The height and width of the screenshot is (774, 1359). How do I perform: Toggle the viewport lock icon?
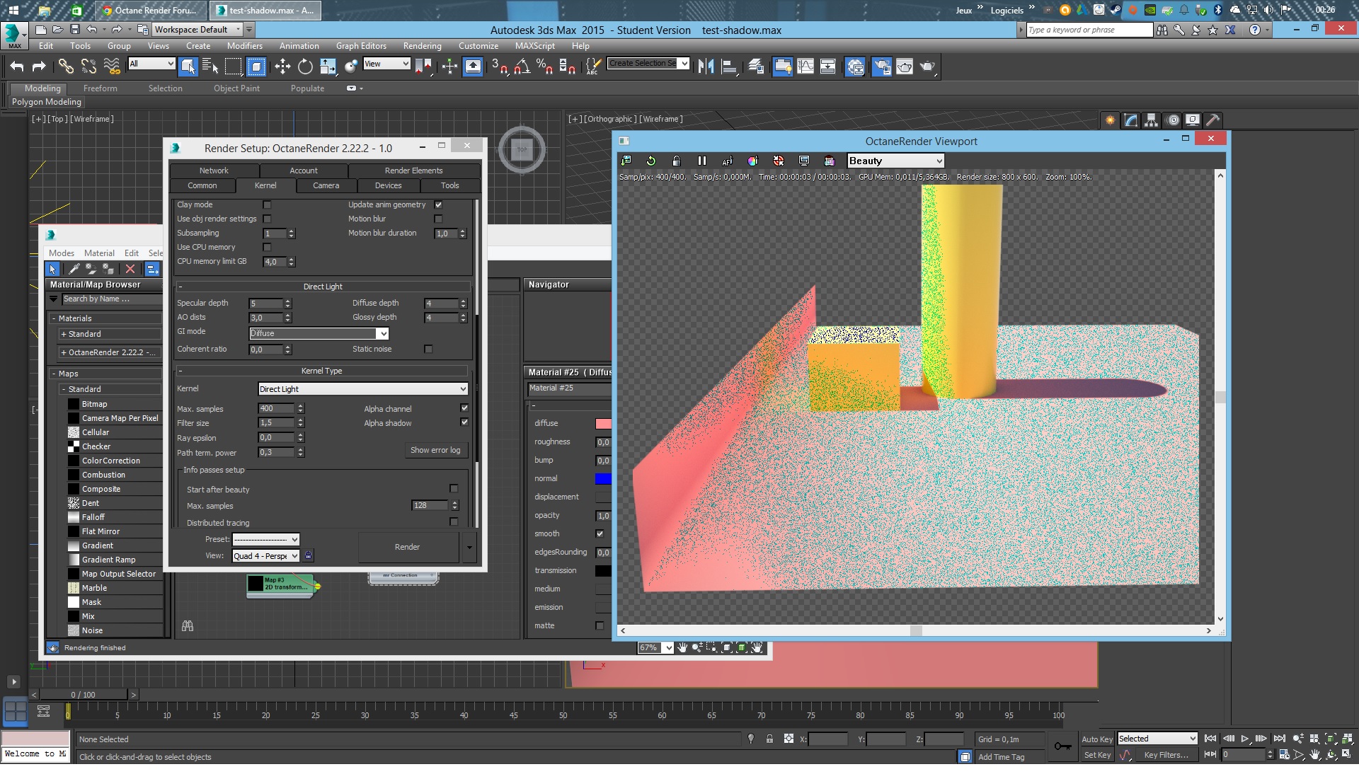point(676,161)
